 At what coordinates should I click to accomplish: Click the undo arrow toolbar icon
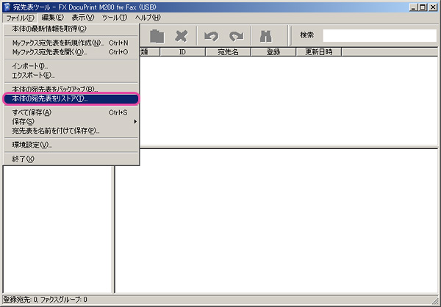(x=212, y=35)
